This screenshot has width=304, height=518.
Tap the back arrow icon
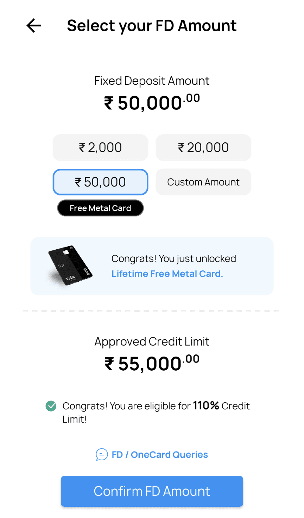tap(34, 26)
